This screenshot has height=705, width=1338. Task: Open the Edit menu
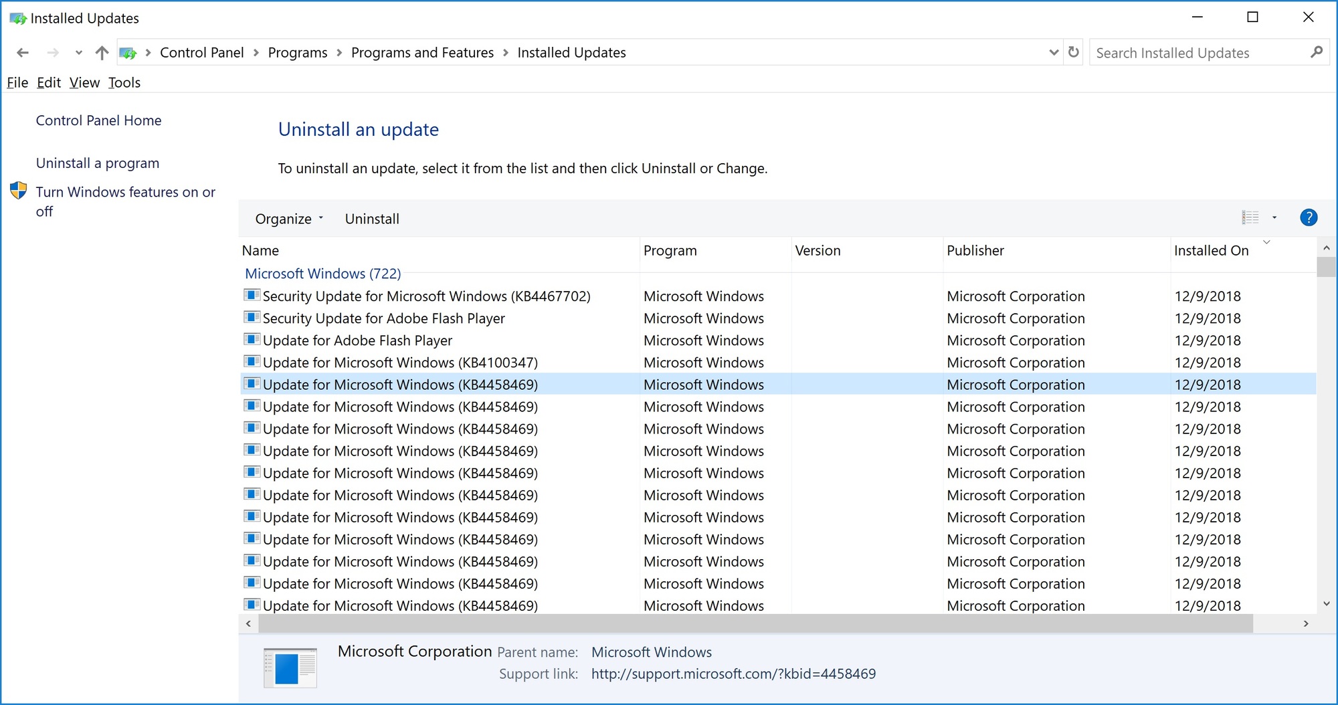point(49,82)
